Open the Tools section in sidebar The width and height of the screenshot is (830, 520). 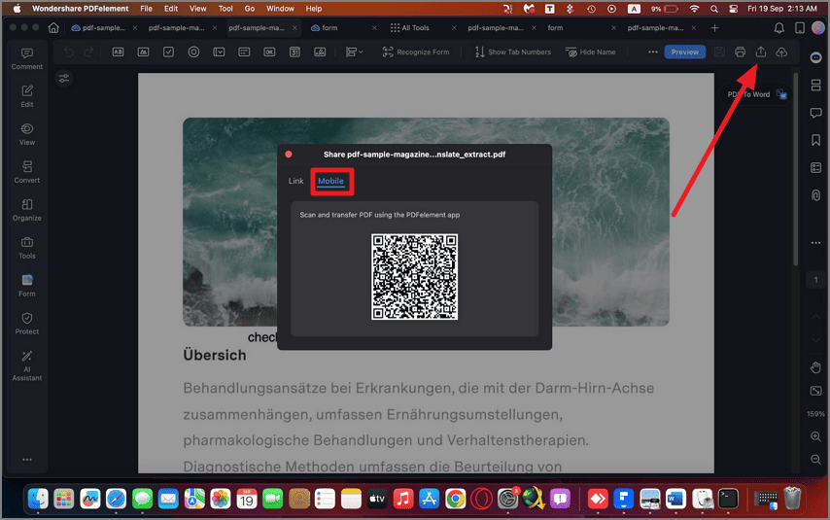click(27, 247)
